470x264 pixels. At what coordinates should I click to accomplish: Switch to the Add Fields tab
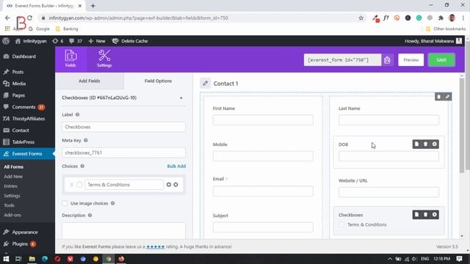[90, 81]
